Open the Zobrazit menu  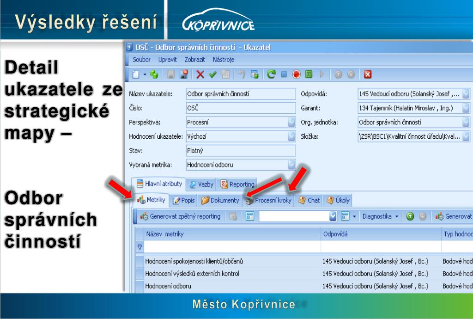[x=194, y=60]
